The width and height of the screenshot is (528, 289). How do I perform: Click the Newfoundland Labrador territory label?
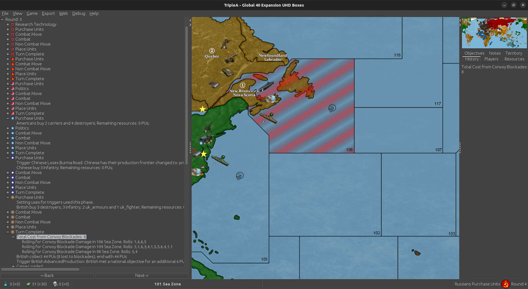pyautogui.click(x=273, y=57)
